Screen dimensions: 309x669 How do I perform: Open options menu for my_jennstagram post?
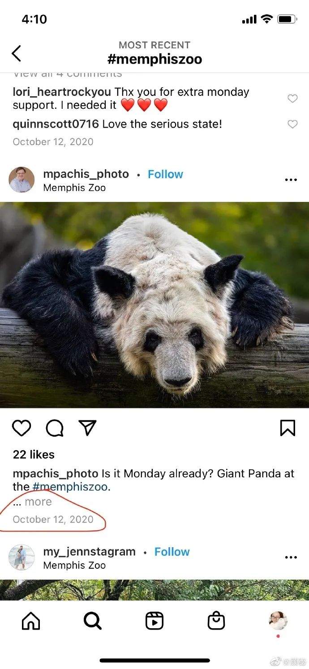[291, 557]
